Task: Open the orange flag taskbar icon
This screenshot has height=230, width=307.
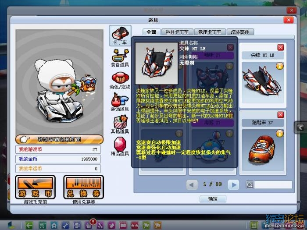Action: tap(158, 226)
